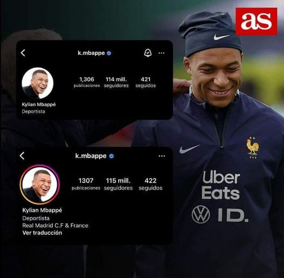The width and height of the screenshot is (284, 278).
Task: Tap the back arrow in lower profile card
Action: (22, 156)
